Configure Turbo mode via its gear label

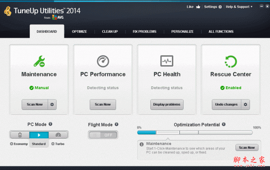pos(58,144)
